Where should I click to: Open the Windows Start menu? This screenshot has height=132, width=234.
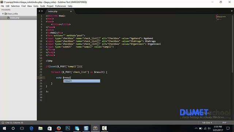coord(4,128)
